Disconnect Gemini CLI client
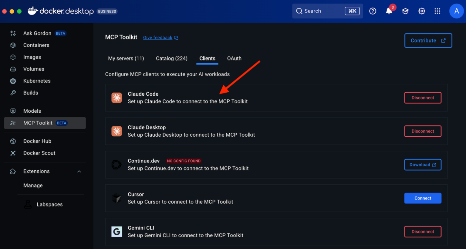 tap(423, 231)
